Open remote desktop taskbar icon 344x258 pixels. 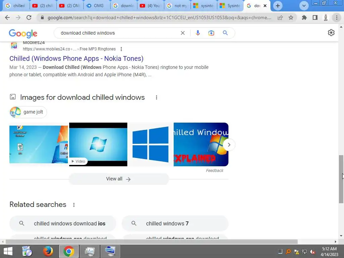point(110,251)
